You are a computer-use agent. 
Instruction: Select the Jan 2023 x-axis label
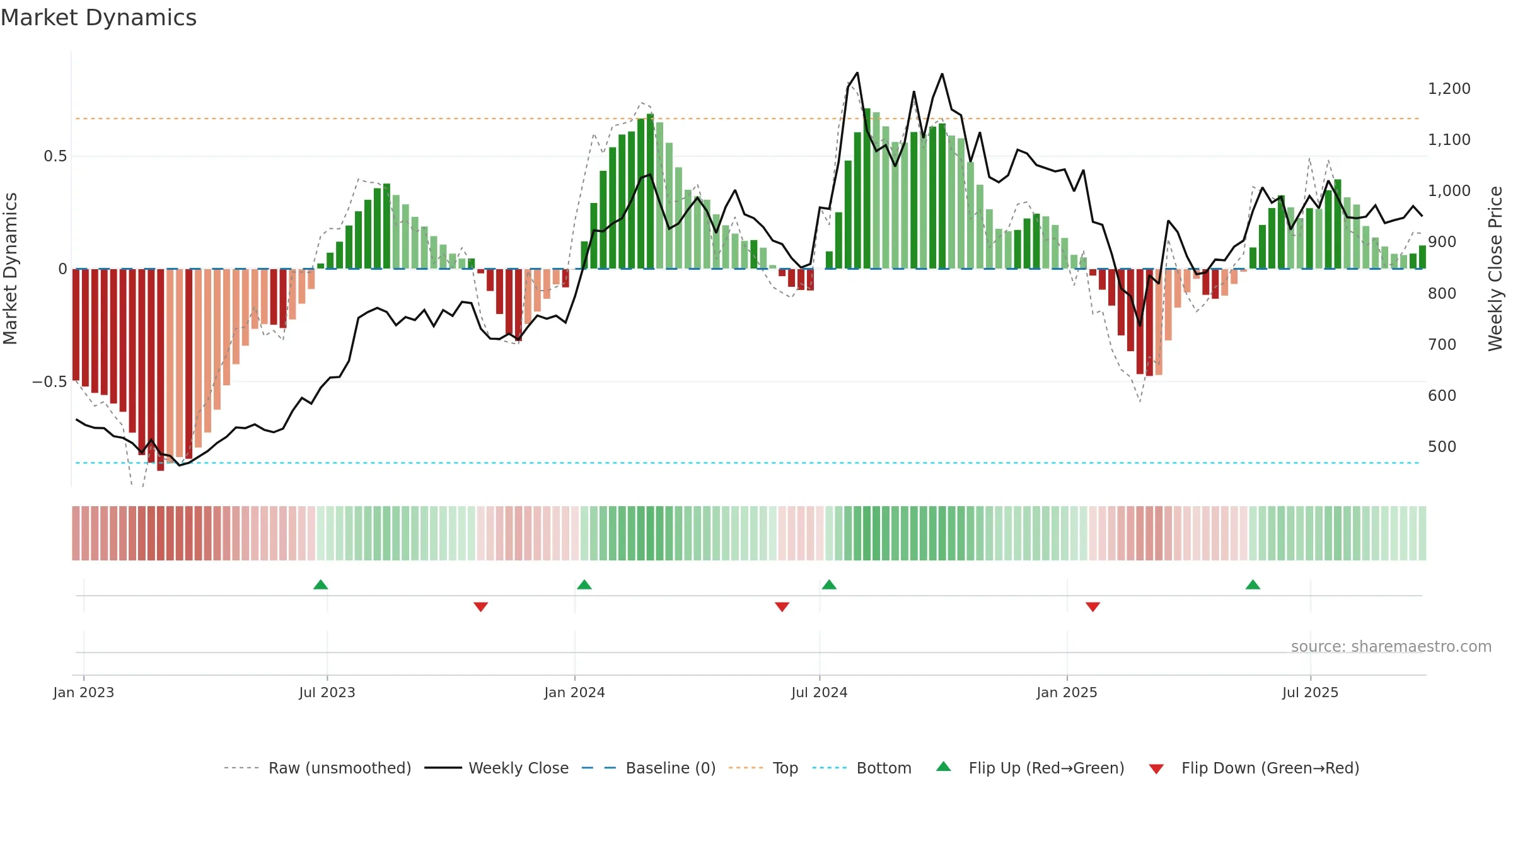point(84,692)
